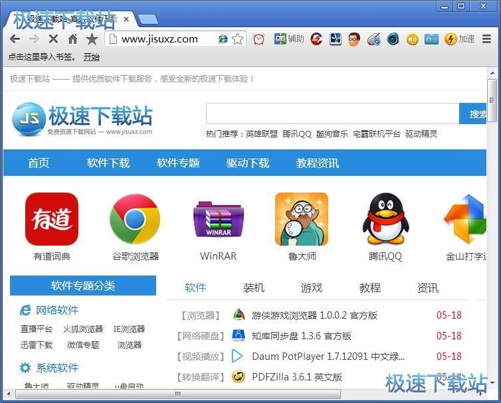Go back to the previous page

[x=15, y=39]
